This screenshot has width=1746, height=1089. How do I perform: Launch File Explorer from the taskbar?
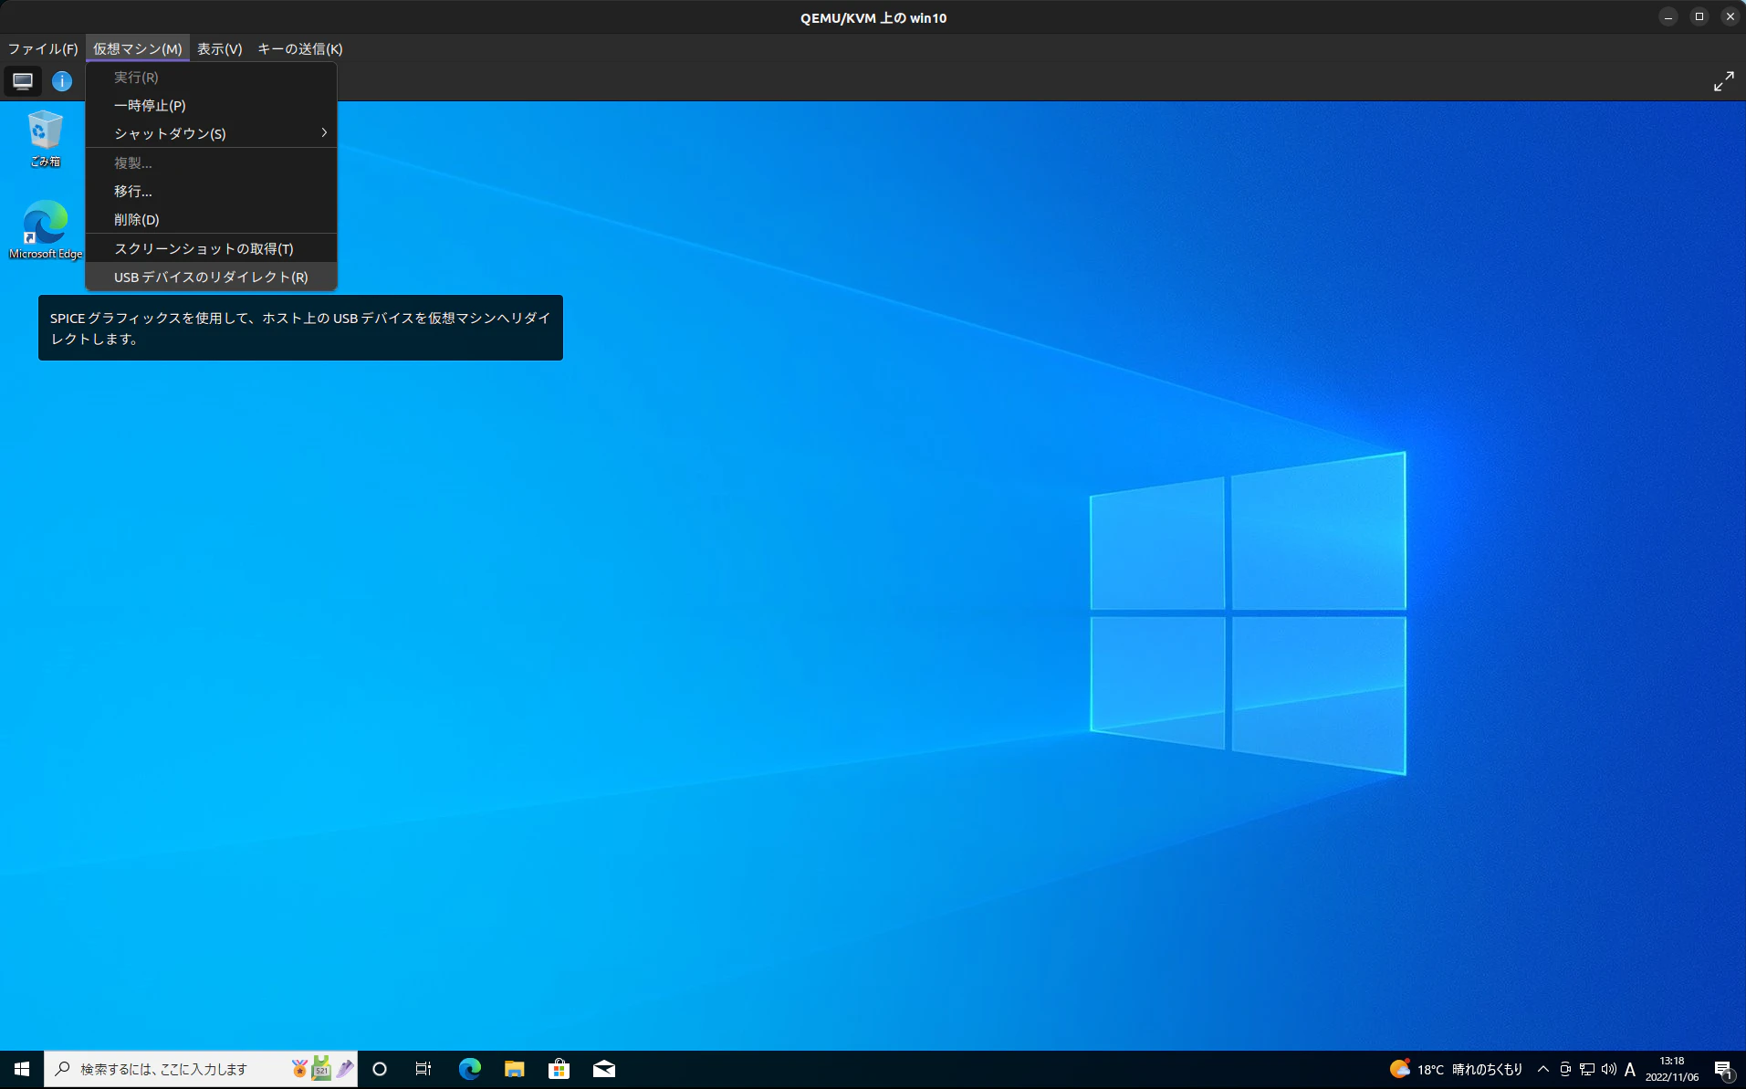point(514,1069)
